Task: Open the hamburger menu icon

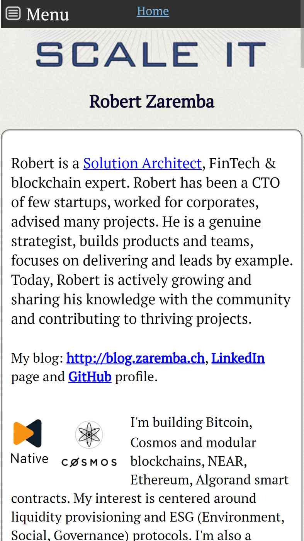Action: point(13,14)
